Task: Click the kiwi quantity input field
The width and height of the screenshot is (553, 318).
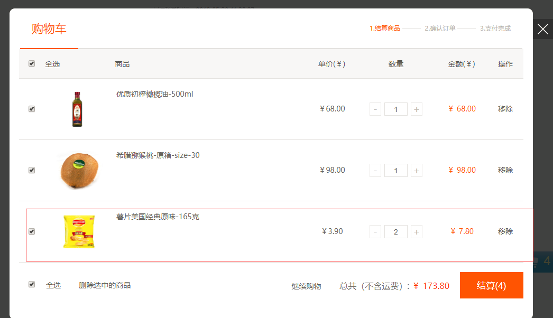Action: 395,171
